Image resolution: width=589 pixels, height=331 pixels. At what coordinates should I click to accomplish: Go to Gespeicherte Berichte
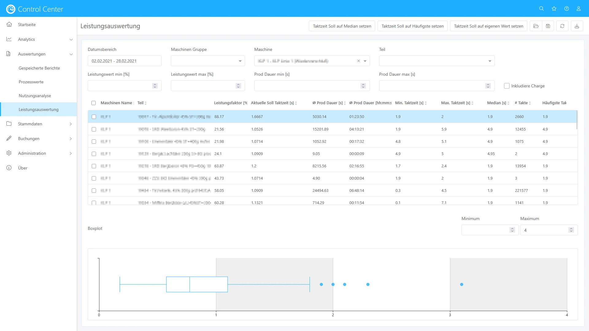39,68
